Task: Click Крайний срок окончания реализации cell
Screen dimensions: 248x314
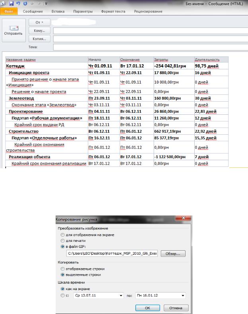Action: pos(47,163)
